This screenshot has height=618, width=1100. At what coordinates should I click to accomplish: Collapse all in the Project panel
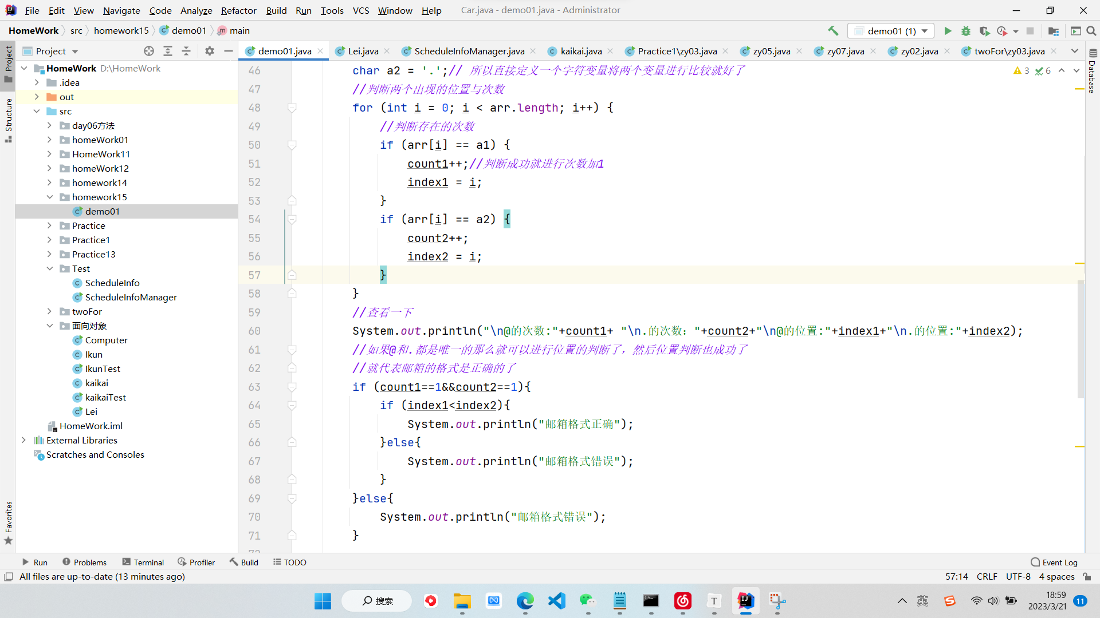(186, 51)
